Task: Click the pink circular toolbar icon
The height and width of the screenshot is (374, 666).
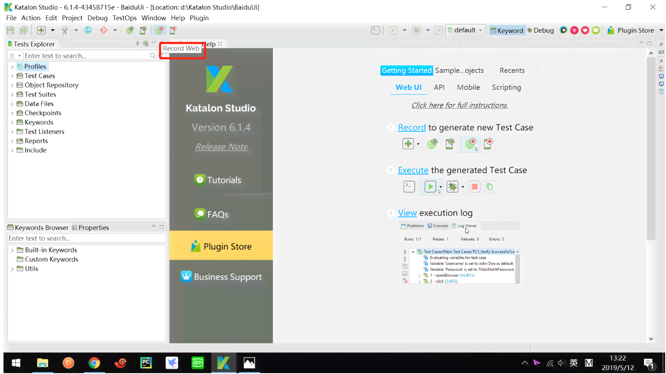Action: pos(574,30)
